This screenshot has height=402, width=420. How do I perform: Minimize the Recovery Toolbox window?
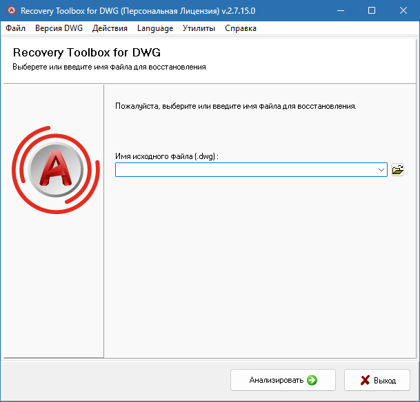pyautogui.click(x=341, y=11)
